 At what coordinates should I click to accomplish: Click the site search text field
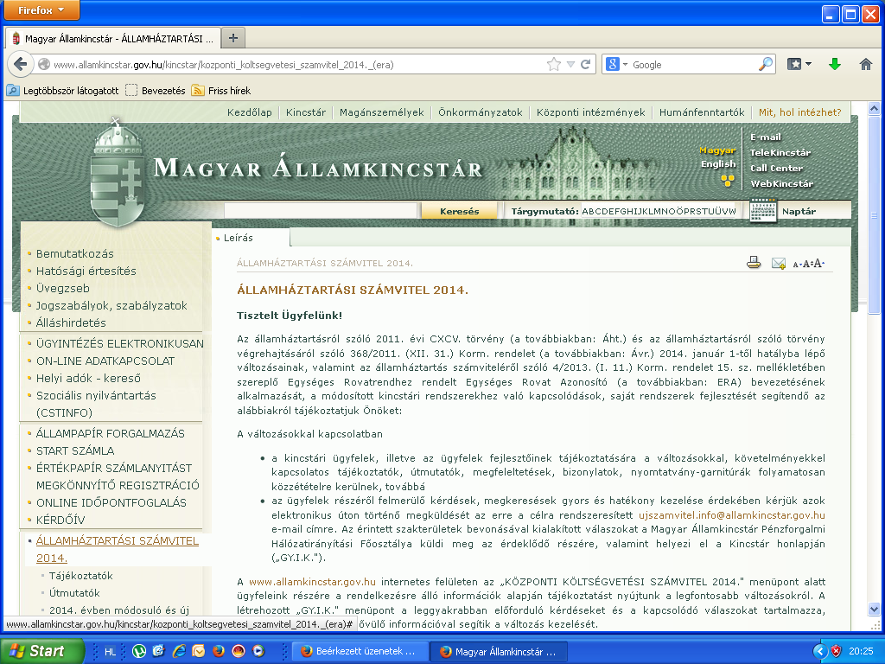tap(320, 211)
